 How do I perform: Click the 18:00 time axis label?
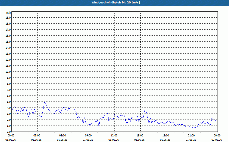coord(166,136)
